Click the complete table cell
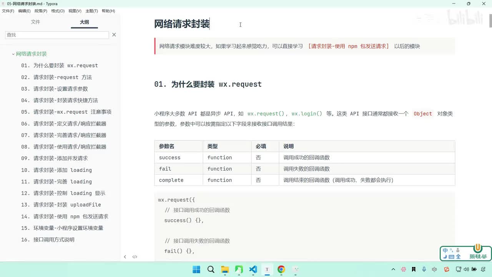492x277 pixels. coord(179,180)
